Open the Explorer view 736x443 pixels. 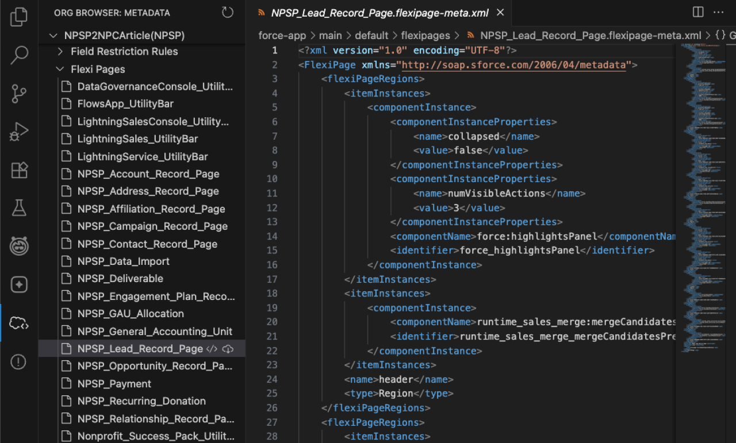coord(18,17)
